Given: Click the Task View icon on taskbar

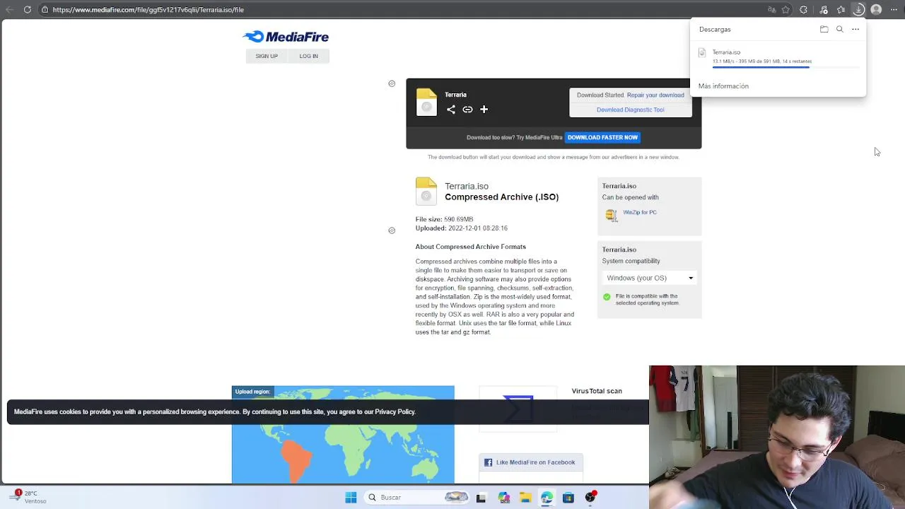Looking at the screenshot, I should tap(481, 498).
